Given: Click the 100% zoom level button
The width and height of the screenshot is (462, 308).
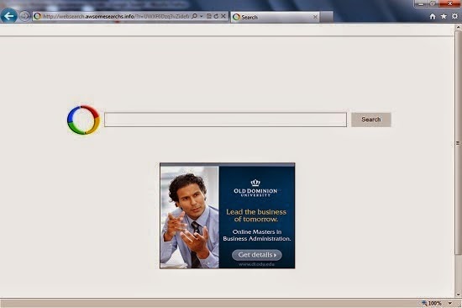Looking at the screenshot, I should [432, 303].
